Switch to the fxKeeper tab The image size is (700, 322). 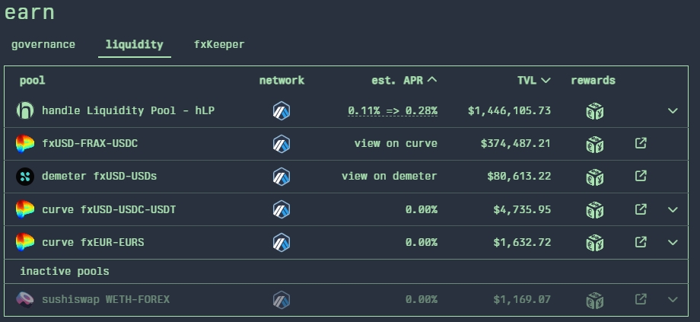click(x=219, y=44)
